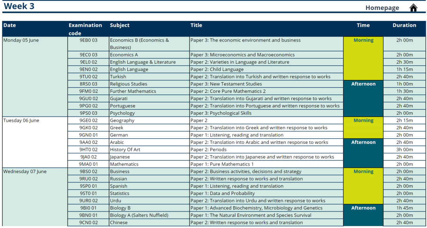Select the Week 3 heading
This screenshot has height=228, width=427.
(x=19, y=6)
